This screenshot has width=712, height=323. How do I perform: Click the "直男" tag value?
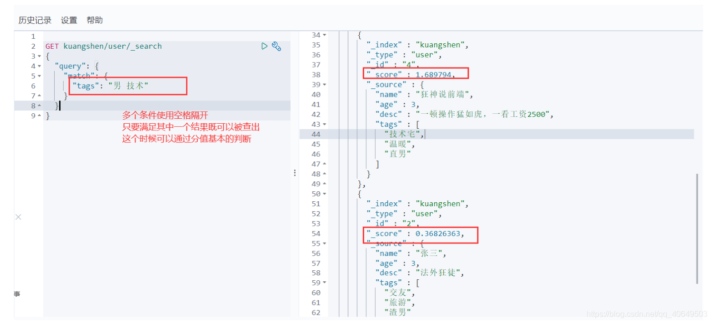397,154
